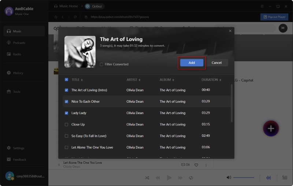Click the M profile avatar
The height and width of the screenshot is (186, 293).
(283, 28)
